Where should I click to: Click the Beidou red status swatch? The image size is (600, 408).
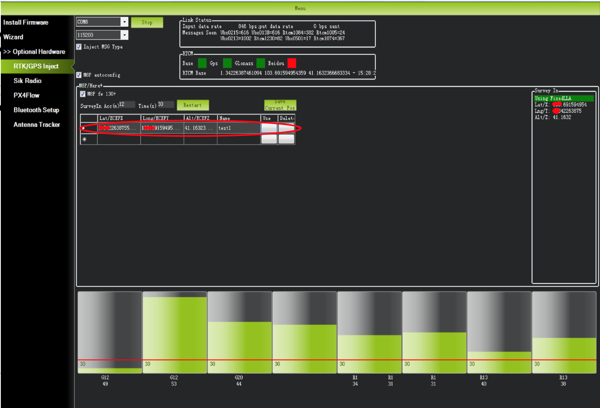(292, 63)
